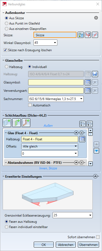Screen dimensions: 102x251
Task: Collapse the Abstandsrahmen section
Action: pyautogui.click(x=76, y=163)
